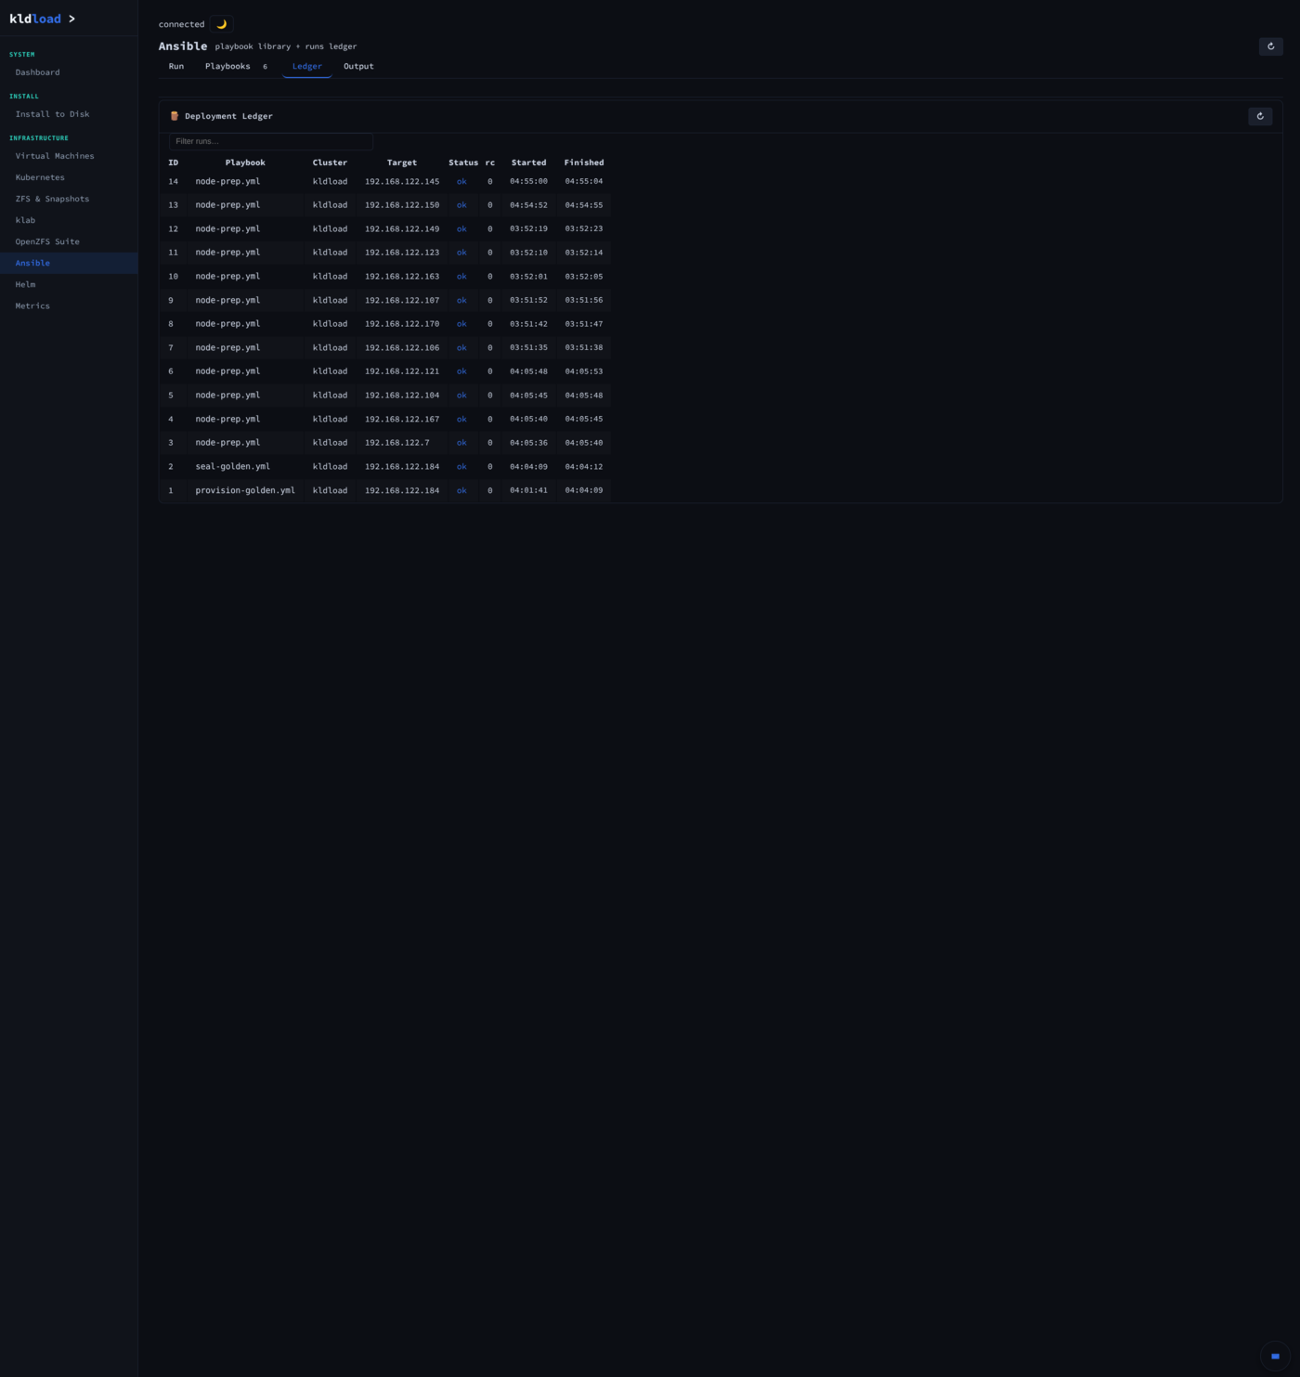Open Metrics page

click(69, 305)
